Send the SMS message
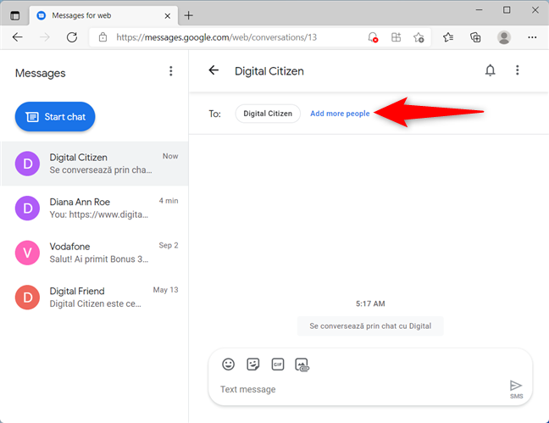549x423 pixels. click(x=516, y=388)
